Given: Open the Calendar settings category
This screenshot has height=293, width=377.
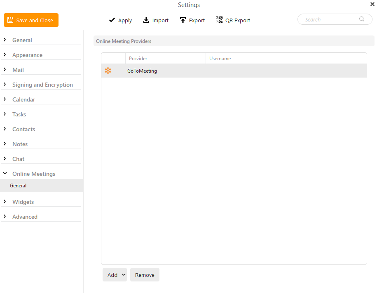Looking at the screenshot, I should (23, 99).
